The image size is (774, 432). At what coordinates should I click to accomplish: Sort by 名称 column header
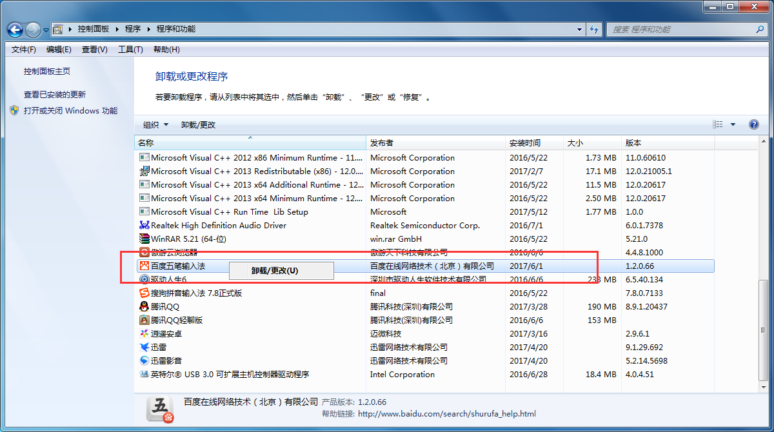pyautogui.click(x=250, y=143)
